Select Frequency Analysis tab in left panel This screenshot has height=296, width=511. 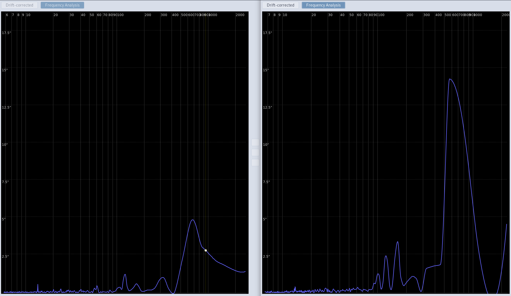pyautogui.click(x=62, y=5)
